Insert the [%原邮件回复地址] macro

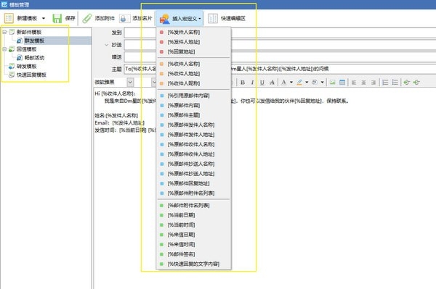(x=194, y=183)
